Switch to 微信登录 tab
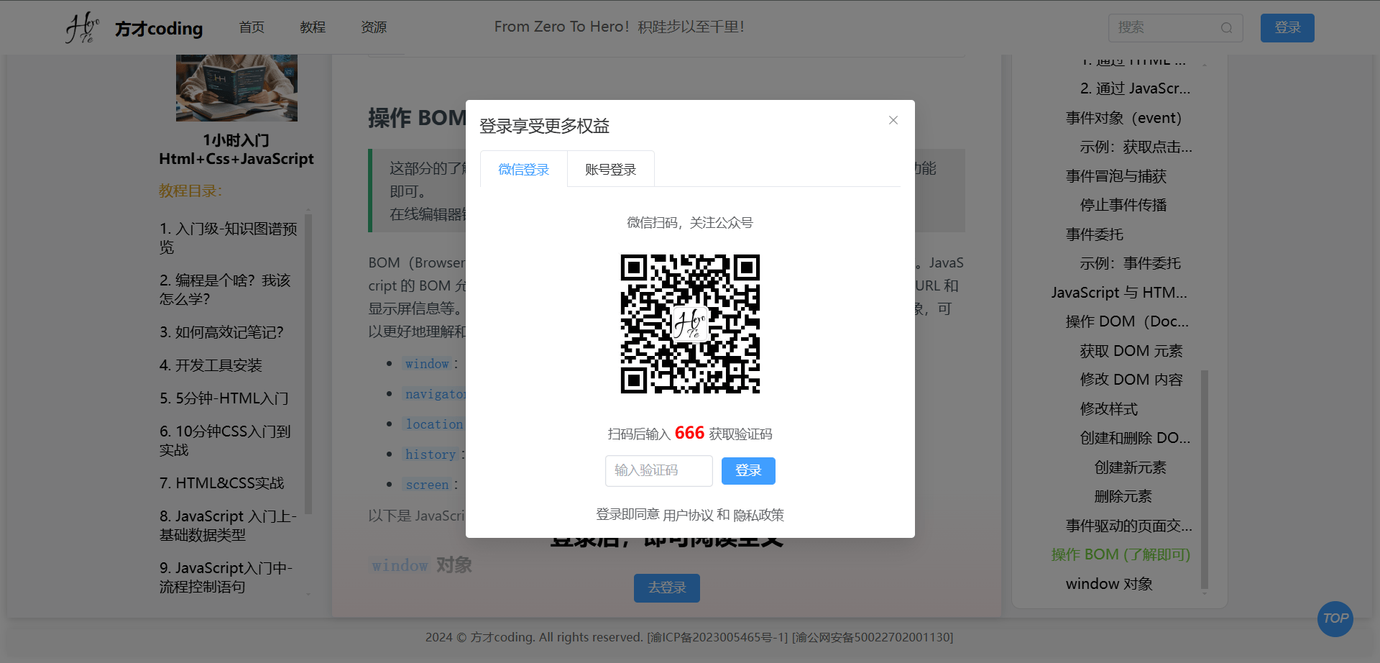1380x663 pixels. pyautogui.click(x=524, y=170)
